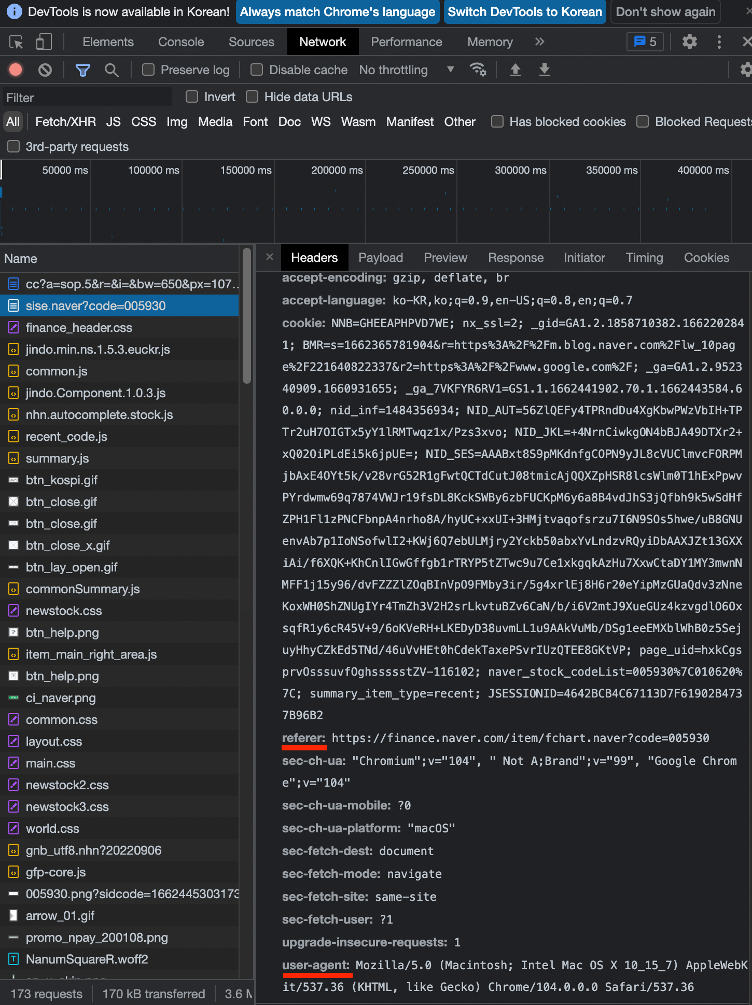Expand more DevTools tabs chevron
Viewport: 752px width, 1005px height.
539,42
